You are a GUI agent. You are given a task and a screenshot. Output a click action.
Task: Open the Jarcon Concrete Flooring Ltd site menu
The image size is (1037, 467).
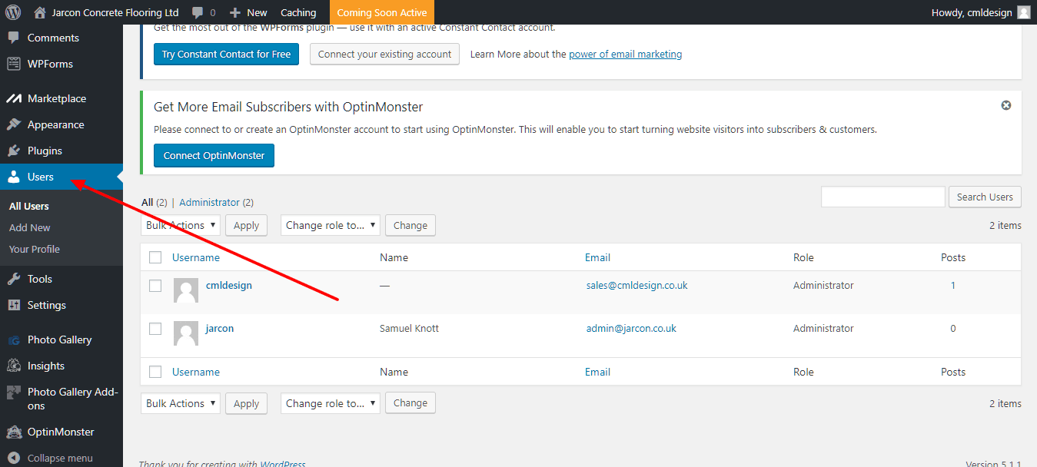[x=107, y=12]
